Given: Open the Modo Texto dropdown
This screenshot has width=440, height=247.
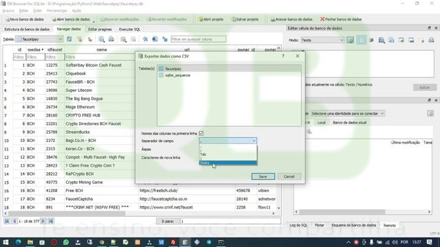Looking at the screenshot, I should point(322,40).
